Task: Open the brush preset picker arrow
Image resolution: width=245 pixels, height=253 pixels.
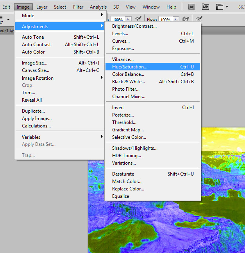Action: pyautogui.click(x=8, y=20)
